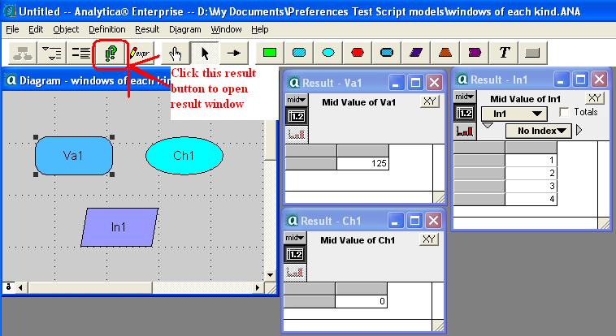This screenshot has width=616, height=336.
Task: Pick the green rectangle Decision node
Action: pos(270,53)
